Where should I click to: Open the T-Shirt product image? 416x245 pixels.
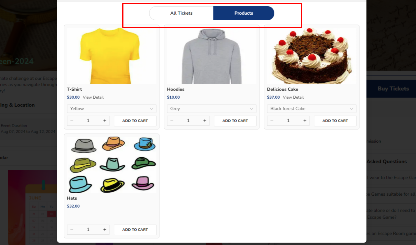tap(112, 56)
